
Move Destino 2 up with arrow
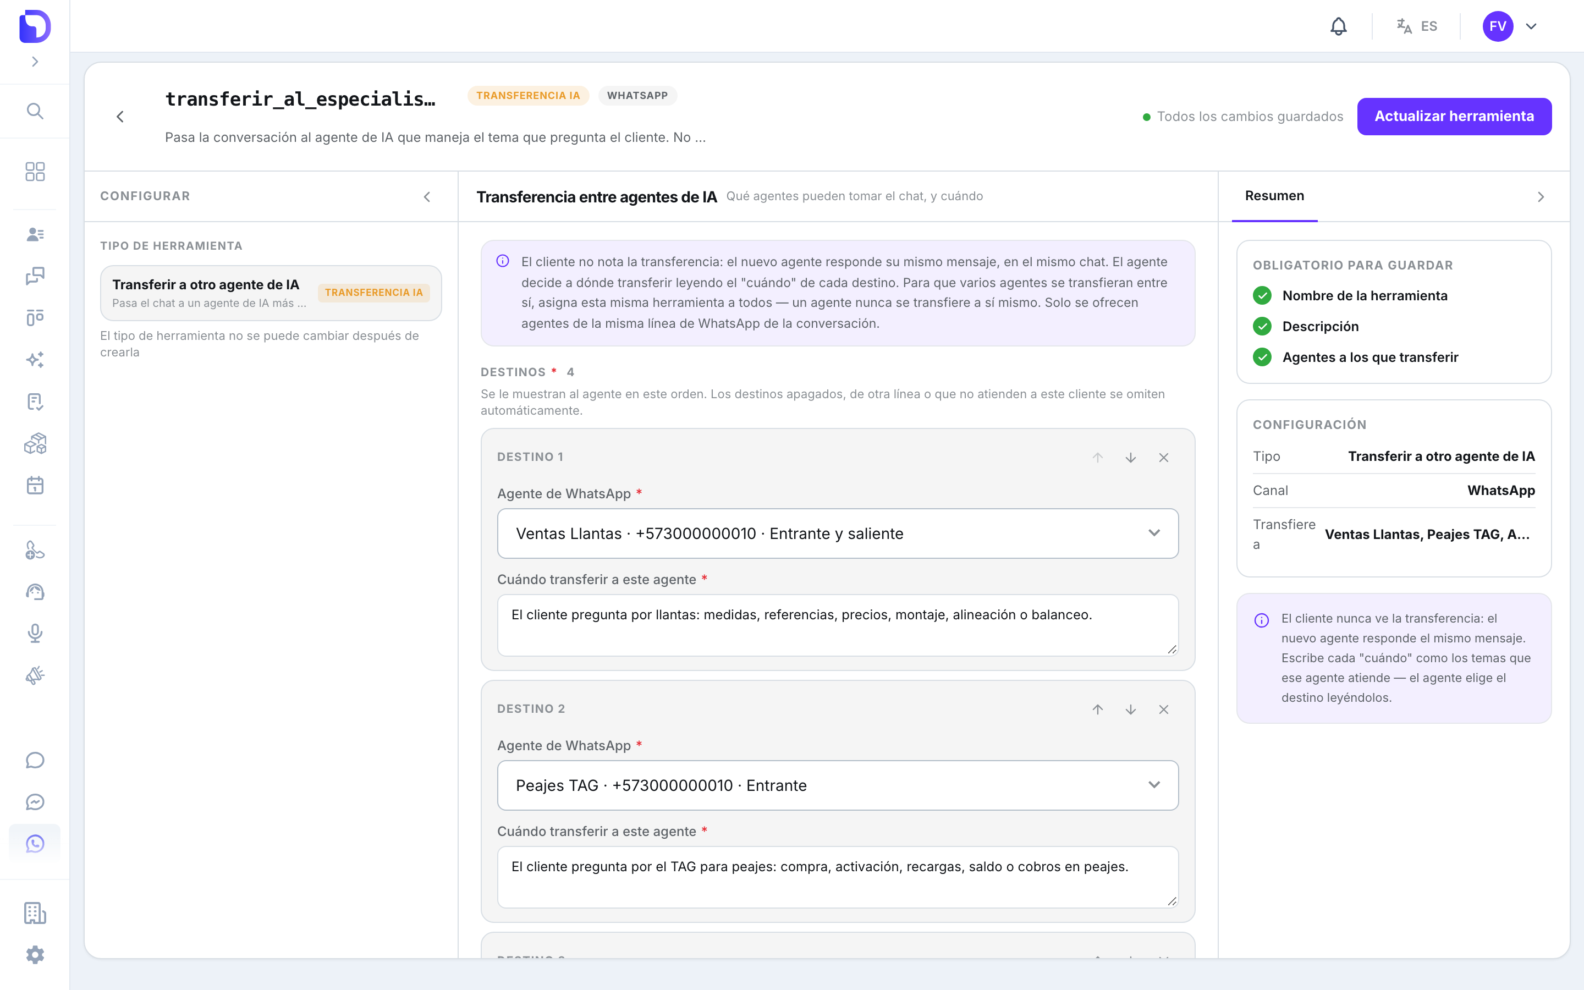point(1098,709)
